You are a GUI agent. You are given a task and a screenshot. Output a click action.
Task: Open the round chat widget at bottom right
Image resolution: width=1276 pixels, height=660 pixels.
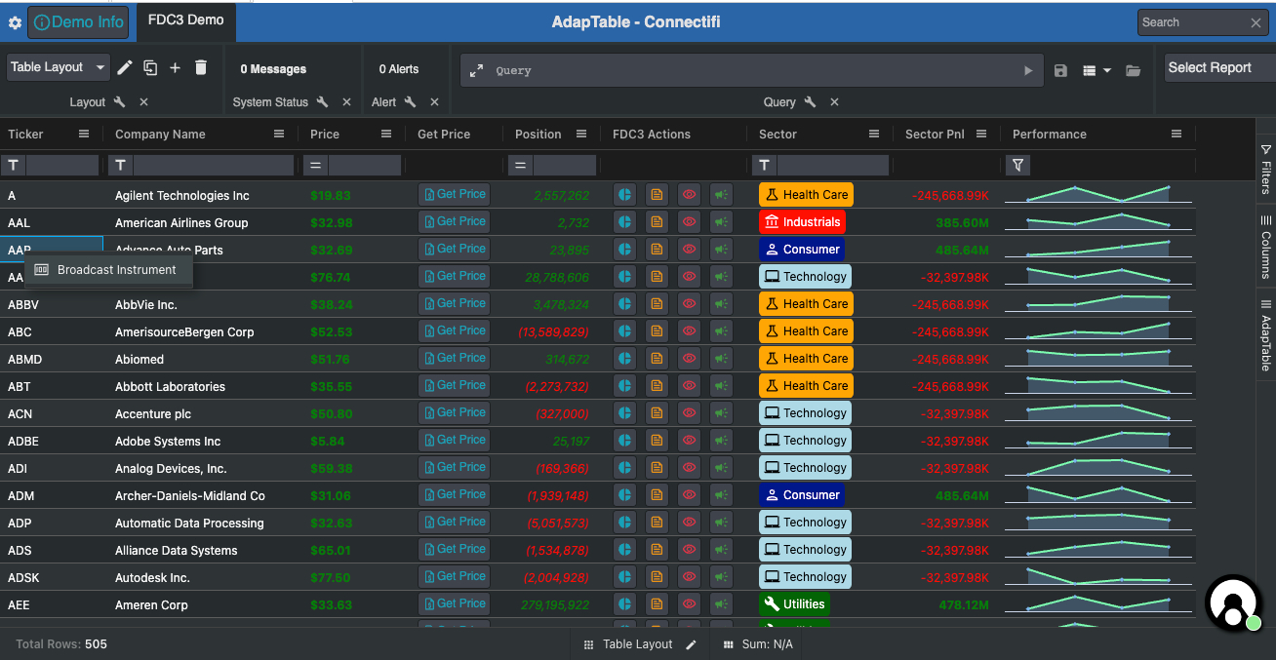(1234, 603)
